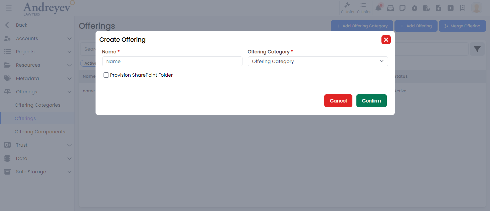490x211 pixels.
Task: Open the filter icon above the list
Action: pos(477,49)
